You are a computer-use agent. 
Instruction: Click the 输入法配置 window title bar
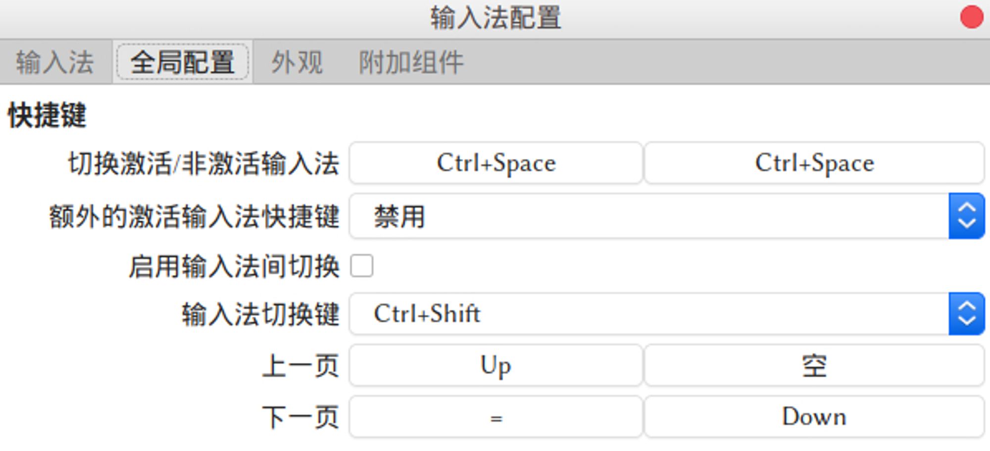[x=495, y=18]
